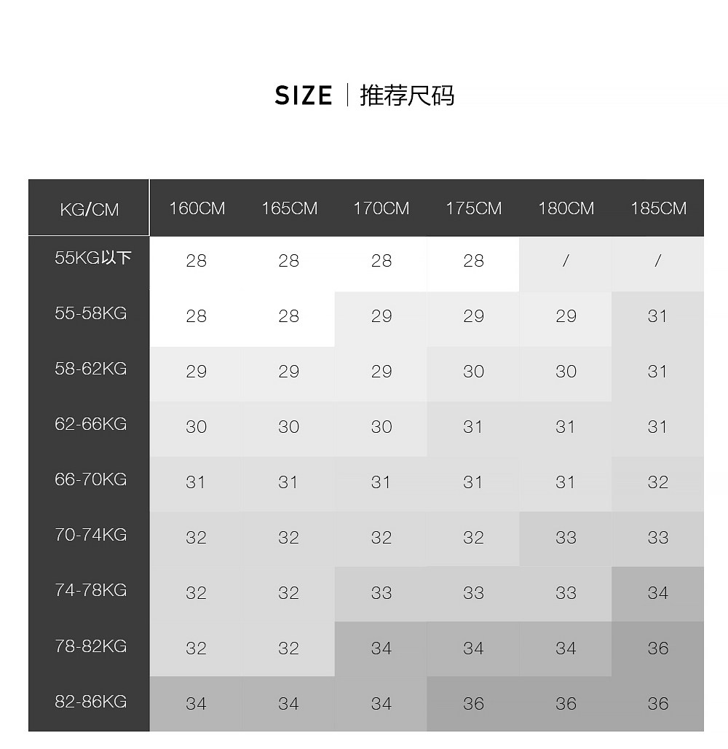Select the 58-62KG row label

[x=90, y=369]
